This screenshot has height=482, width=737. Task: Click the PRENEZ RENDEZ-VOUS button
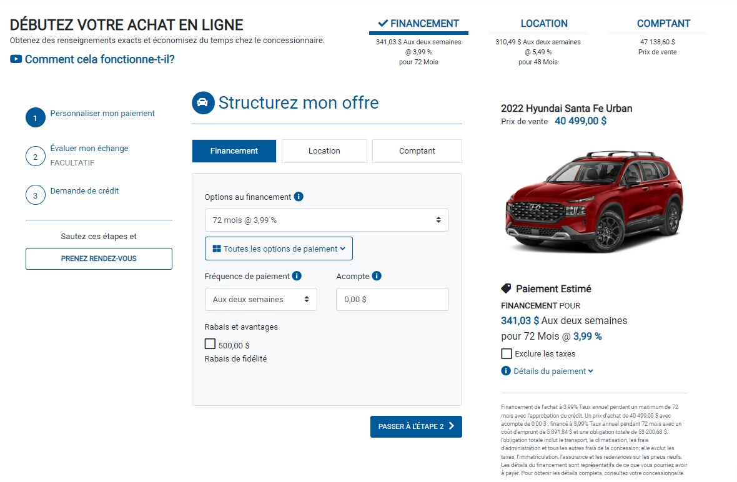tap(99, 259)
